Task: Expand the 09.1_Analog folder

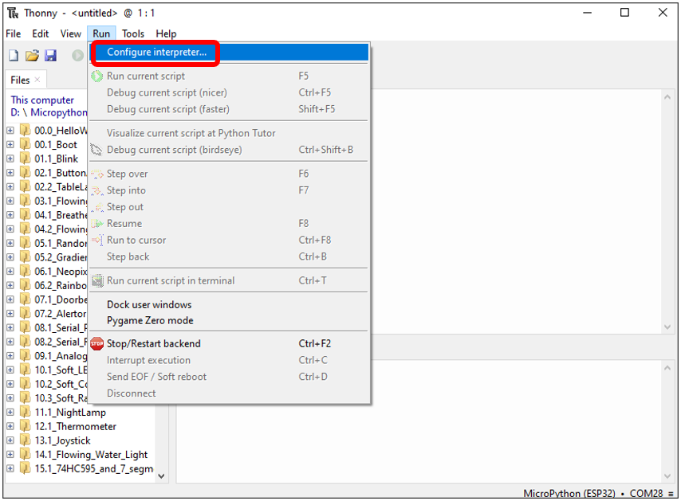Action: (10, 356)
